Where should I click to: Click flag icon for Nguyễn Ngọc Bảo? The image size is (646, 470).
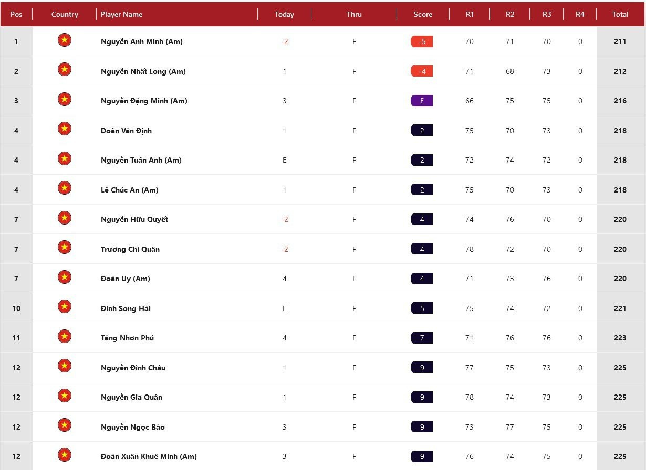pyautogui.click(x=65, y=425)
